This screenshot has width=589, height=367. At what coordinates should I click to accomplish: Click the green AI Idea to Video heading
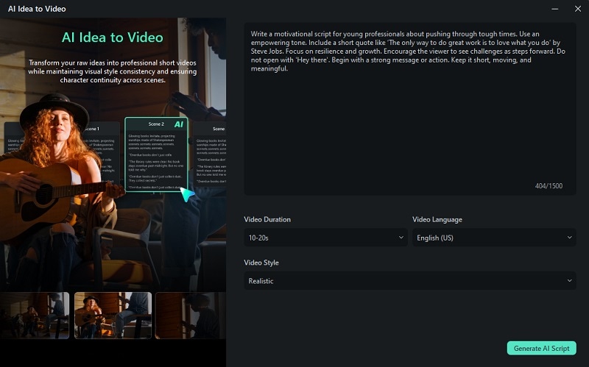[x=113, y=38]
